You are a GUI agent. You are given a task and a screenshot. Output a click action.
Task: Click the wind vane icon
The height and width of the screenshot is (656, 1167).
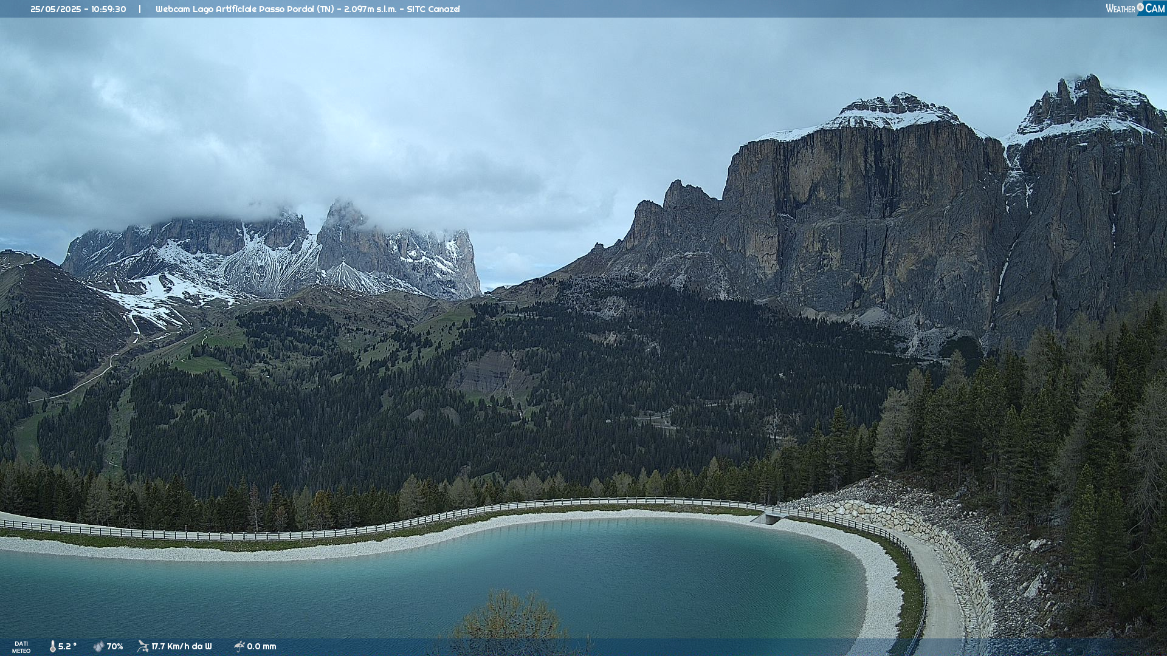coord(143,646)
